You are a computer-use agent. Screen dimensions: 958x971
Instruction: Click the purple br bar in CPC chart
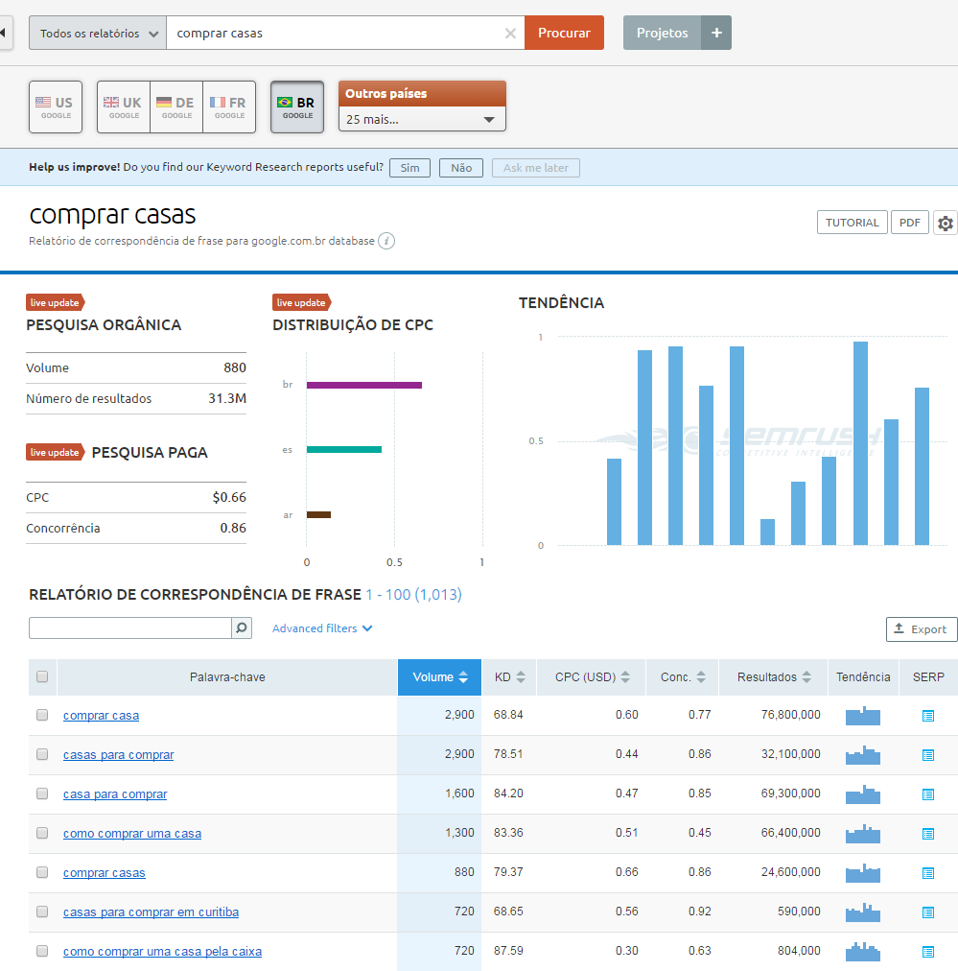pyautogui.click(x=363, y=385)
